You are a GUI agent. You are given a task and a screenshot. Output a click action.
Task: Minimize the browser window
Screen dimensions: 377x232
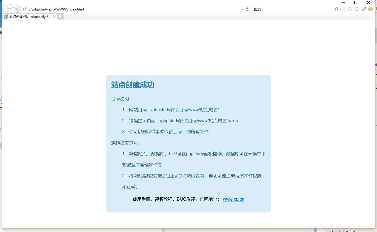click(x=343, y=2)
